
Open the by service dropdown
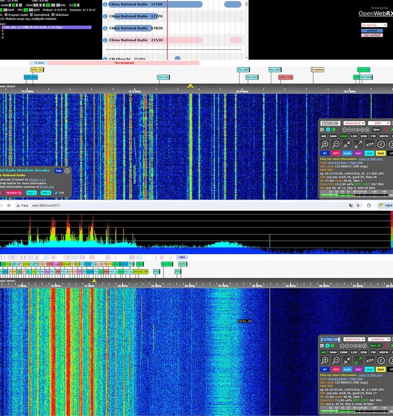pos(373,25)
